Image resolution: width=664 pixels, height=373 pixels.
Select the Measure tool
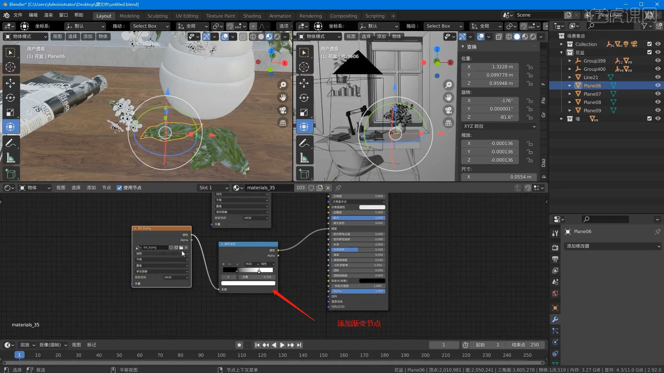point(11,157)
